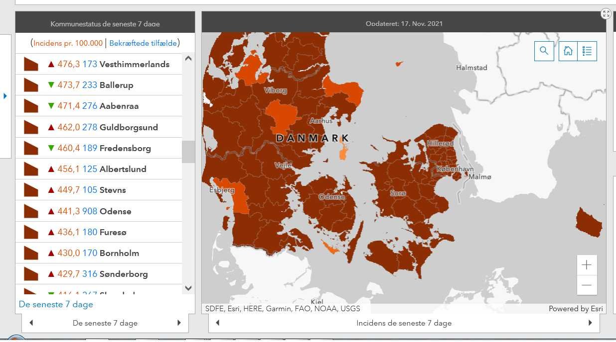Expand the collapsed left side panel arrow
The image size is (616, 342).
5,95
